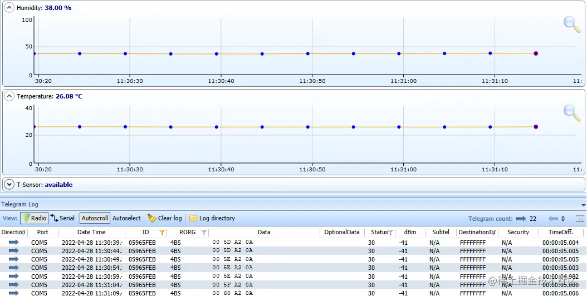Click the outgoing telegram count arrow icon
Image resolution: width=587 pixels, height=296 pixels.
click(521, 219)
